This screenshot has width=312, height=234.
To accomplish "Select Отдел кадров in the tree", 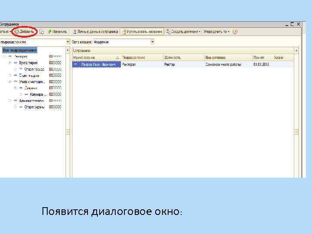I will pos(29,75).
